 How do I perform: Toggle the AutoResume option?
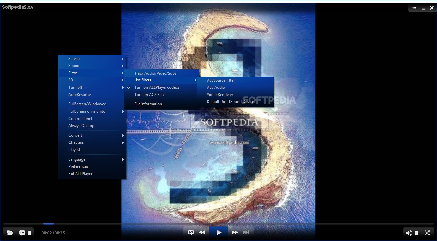tap(92, 95)
